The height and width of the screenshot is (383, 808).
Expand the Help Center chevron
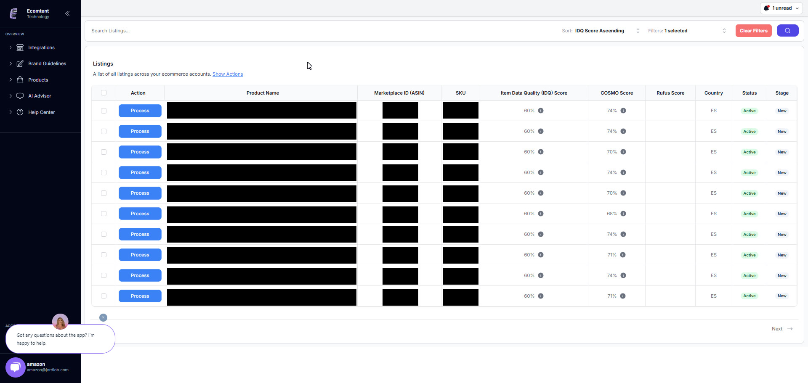pos(11,112)
